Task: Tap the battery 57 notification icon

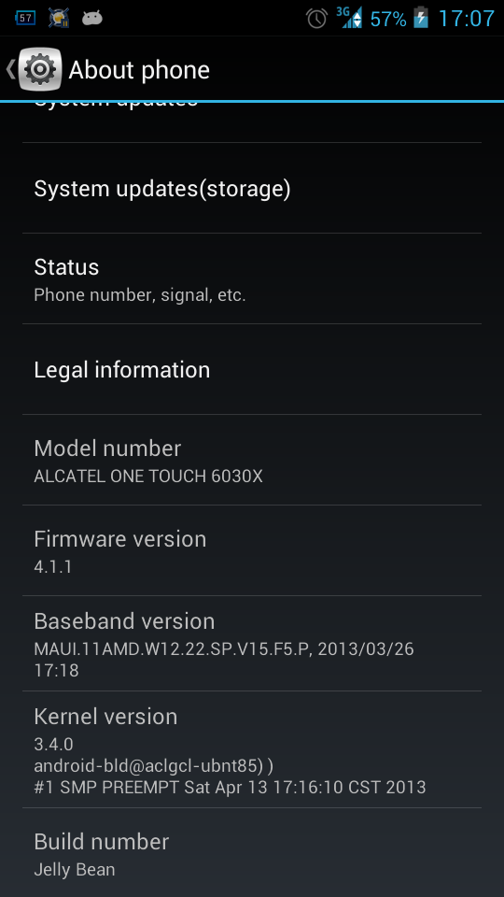Action: tap(24, 19)
